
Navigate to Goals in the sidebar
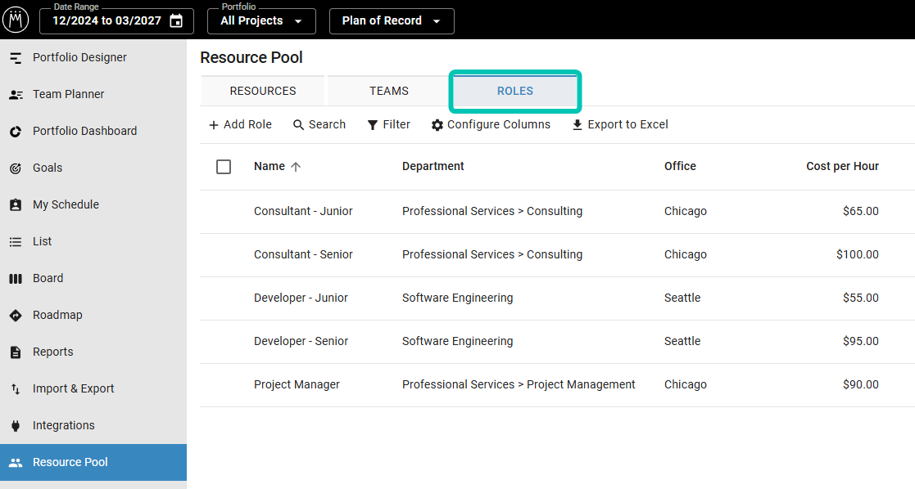click(x=47, y=168)
